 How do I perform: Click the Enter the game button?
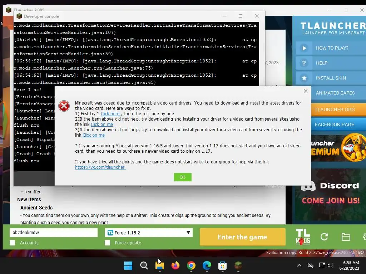click(x=243, y=237)
